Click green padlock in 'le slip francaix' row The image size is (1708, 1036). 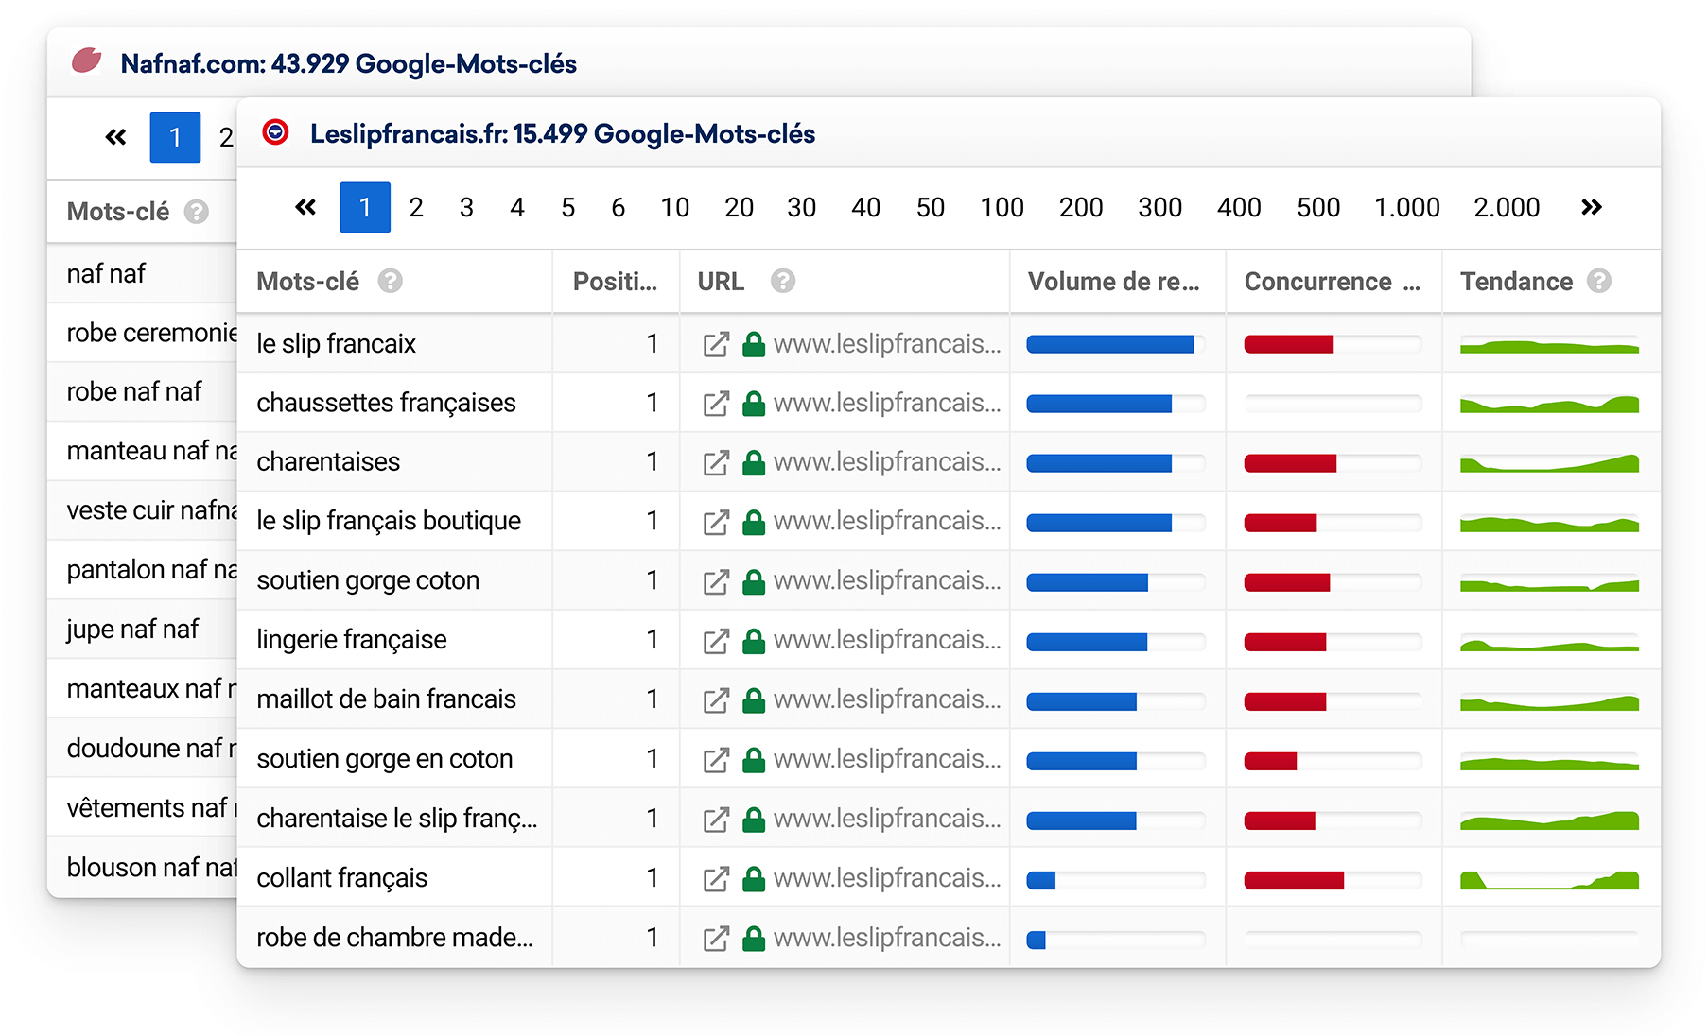(x=754, y=344)
